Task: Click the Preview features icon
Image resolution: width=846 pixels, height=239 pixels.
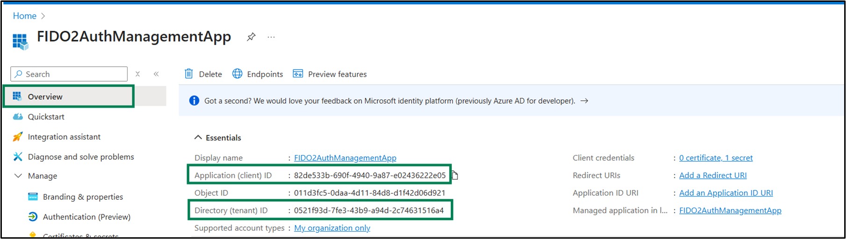Action: pyautogui.click(x=298, y=74)
